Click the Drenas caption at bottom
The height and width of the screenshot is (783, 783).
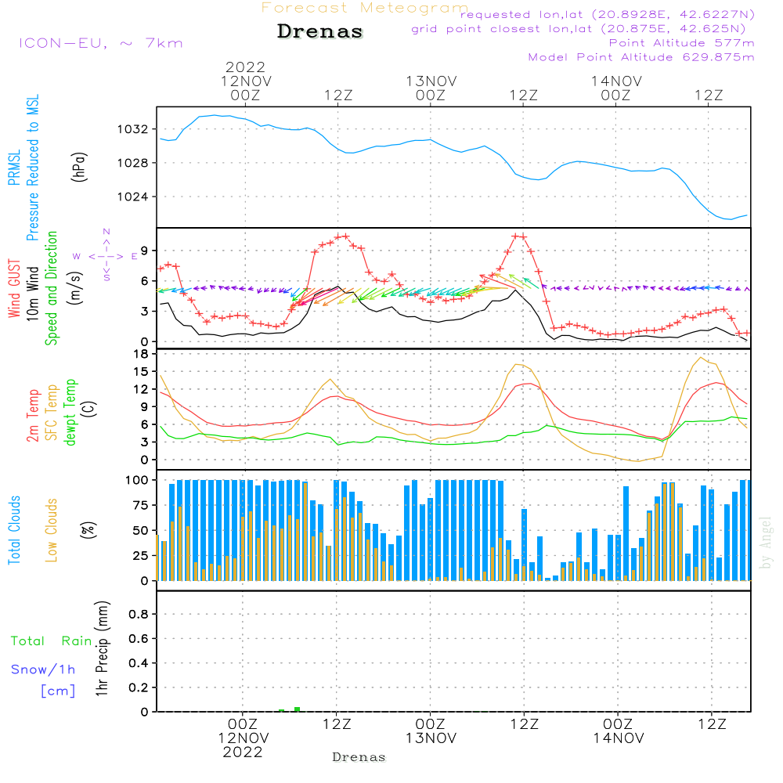click(x=359, y=757)
